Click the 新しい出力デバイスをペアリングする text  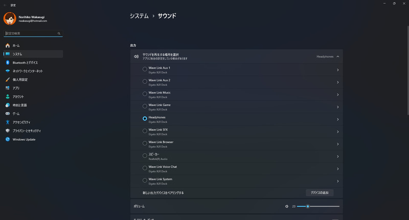tap(163, 193)
